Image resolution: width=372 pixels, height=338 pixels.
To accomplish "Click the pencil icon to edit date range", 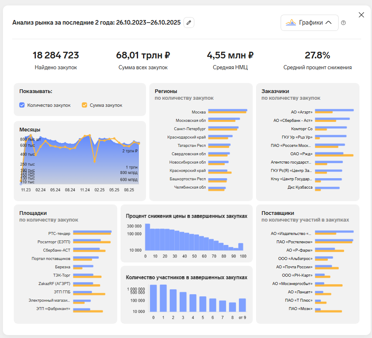I will pyautogui.click(x=189, y=23).
